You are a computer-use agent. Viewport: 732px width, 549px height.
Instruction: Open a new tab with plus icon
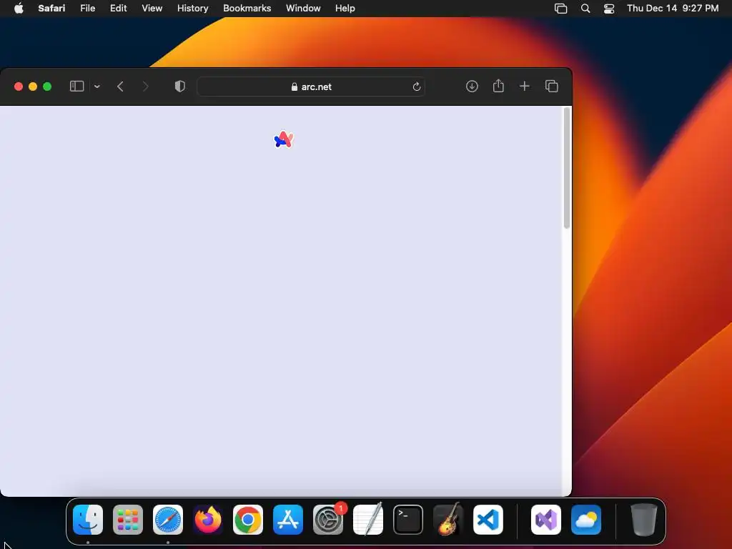tap(524, 86)
